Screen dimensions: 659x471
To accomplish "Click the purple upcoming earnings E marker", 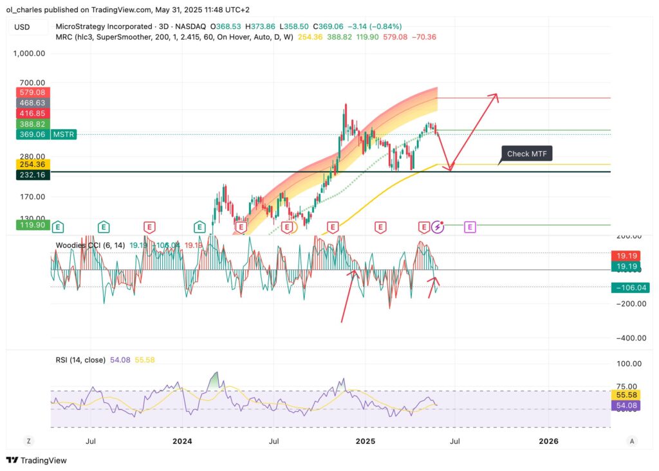I will tap(470, 226).
